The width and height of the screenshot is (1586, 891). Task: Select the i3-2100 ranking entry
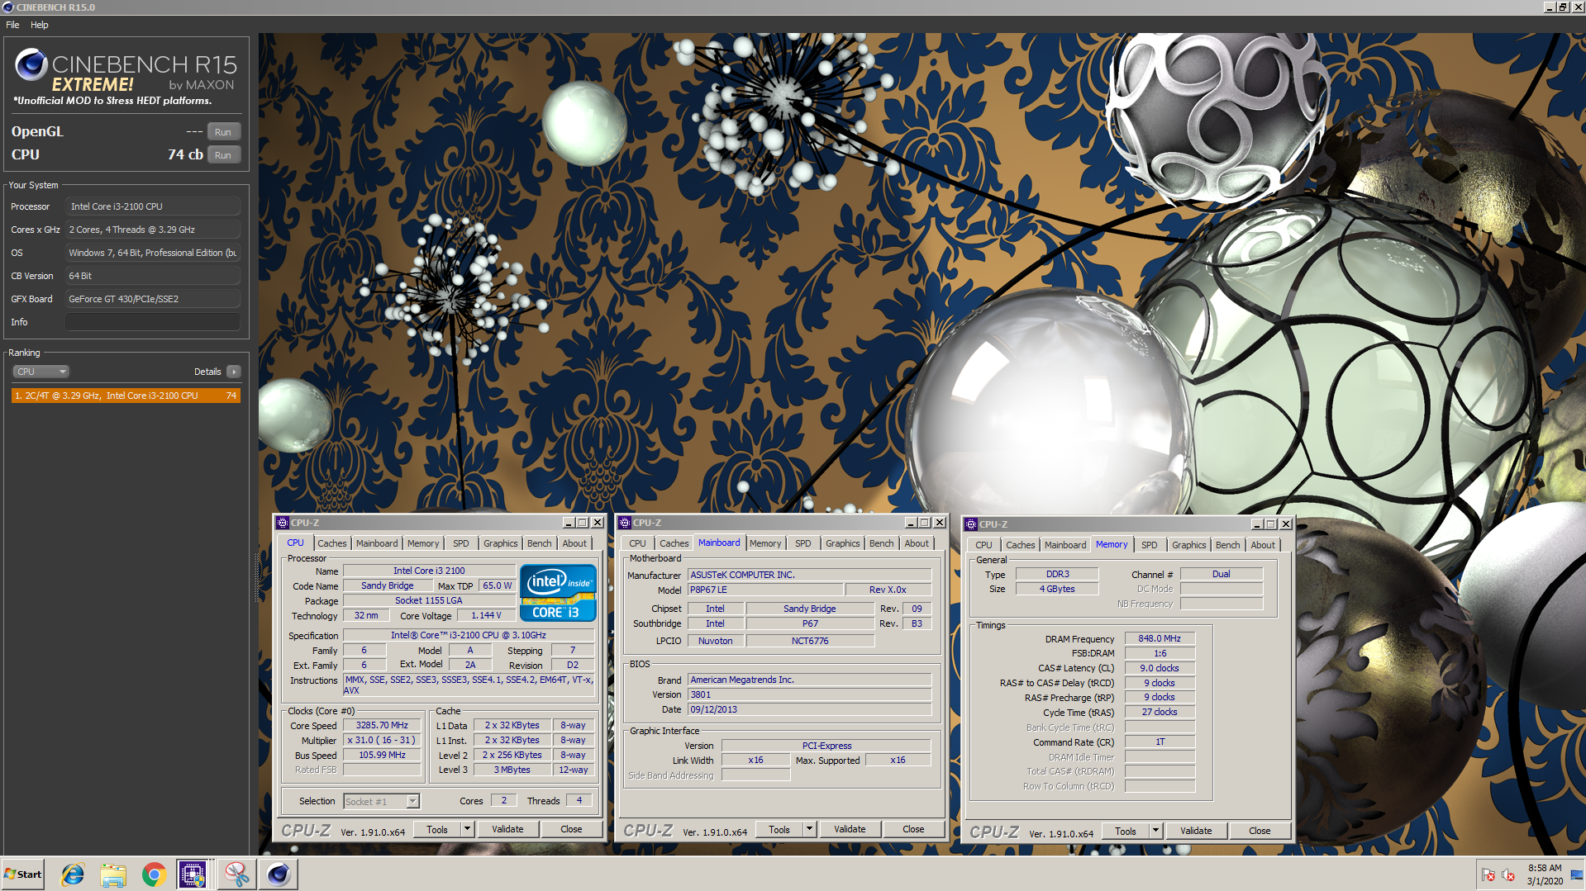[x=126, y=396]
